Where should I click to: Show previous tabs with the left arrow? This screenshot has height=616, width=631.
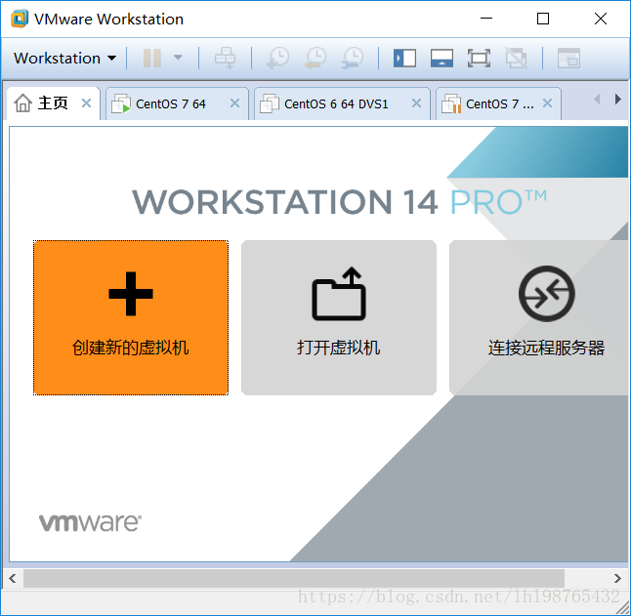[x=597, y=100]
